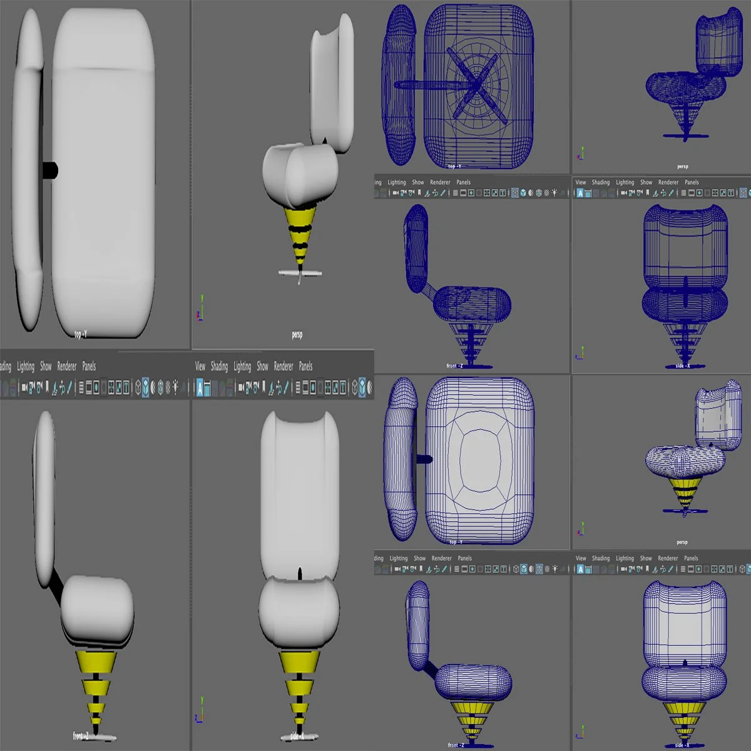Open Lighting menu above yellow-cone wireframe front view

pyautogui.click(x=399, y=558)
